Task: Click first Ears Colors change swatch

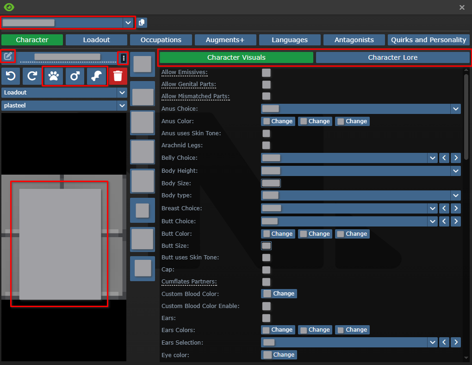Action: point(278,330)
